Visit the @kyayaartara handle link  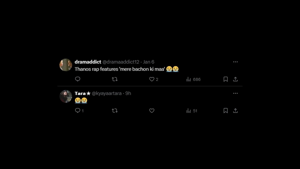pos(107,93)
